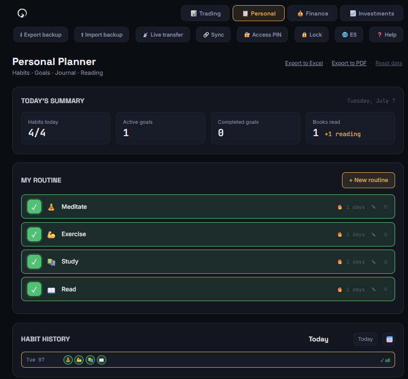The height and width of the screenshot is (379, 408).
Task: Click the 'Habits · Goals · Journal · Reading' subtitle
Action: point(57,73)
